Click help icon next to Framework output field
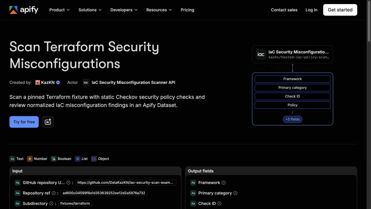 223,183
